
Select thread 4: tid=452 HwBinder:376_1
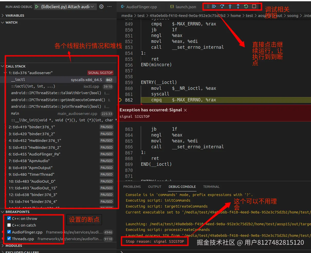coord(58,141)
